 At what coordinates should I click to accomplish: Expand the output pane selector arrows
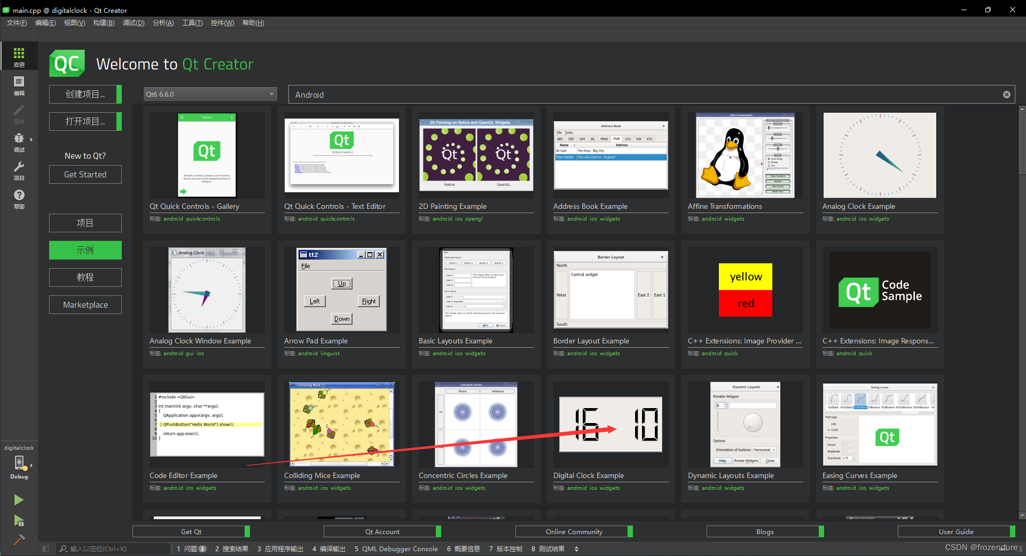pos(576,549)
